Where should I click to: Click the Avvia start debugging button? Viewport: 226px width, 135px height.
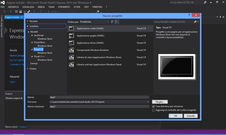(x=53, y=11)
